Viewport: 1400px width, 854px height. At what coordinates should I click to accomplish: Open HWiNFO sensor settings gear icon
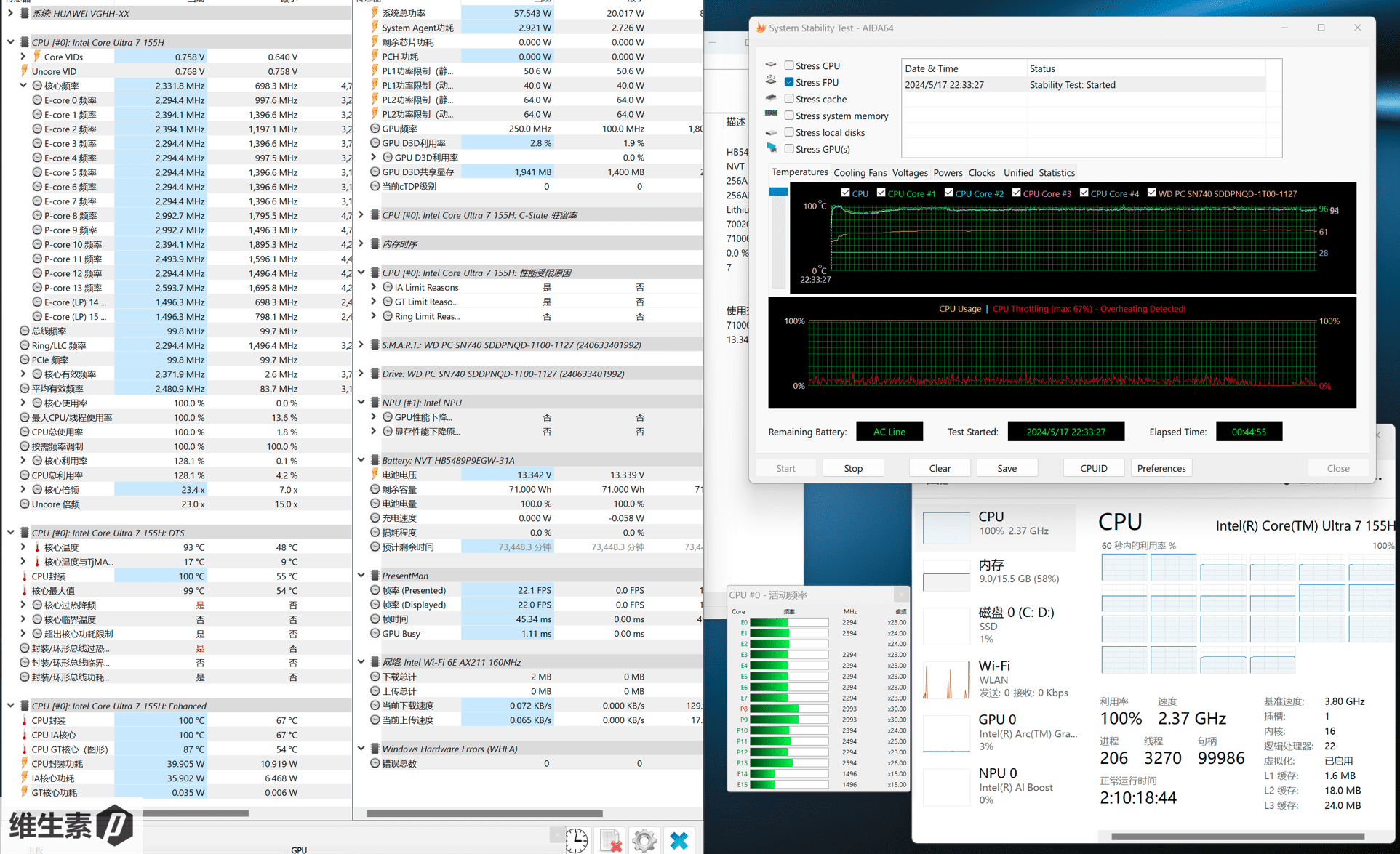644,840
